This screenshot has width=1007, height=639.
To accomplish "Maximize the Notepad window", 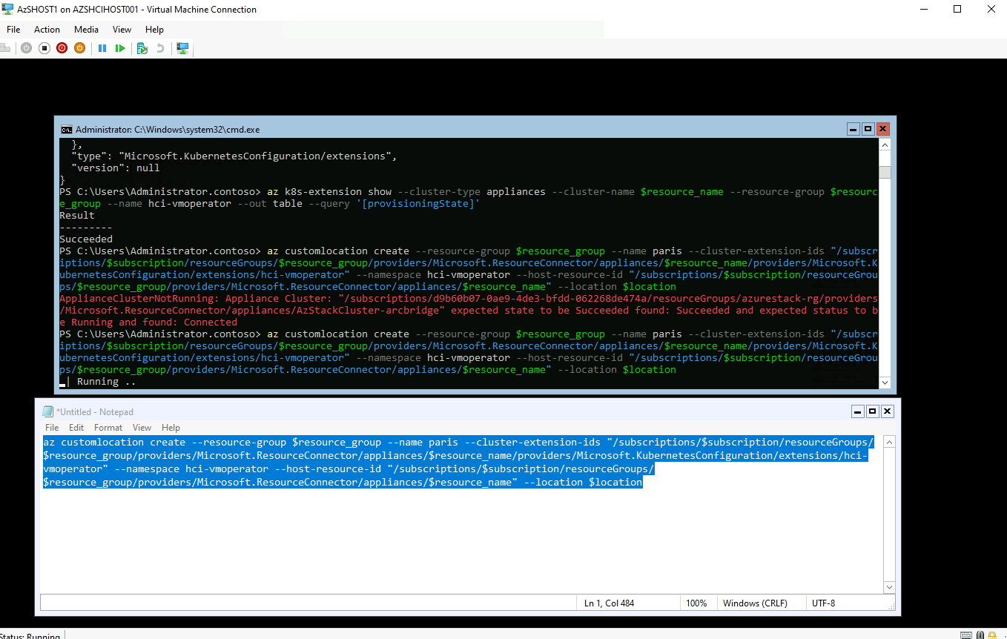I will [x=873, y=411].
